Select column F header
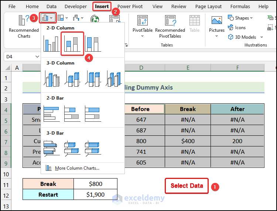This screenshot has width=277, height=211. point(237,68)
